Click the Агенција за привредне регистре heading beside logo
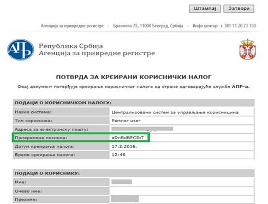Screen dimensions: 268x204 point(97,53)
